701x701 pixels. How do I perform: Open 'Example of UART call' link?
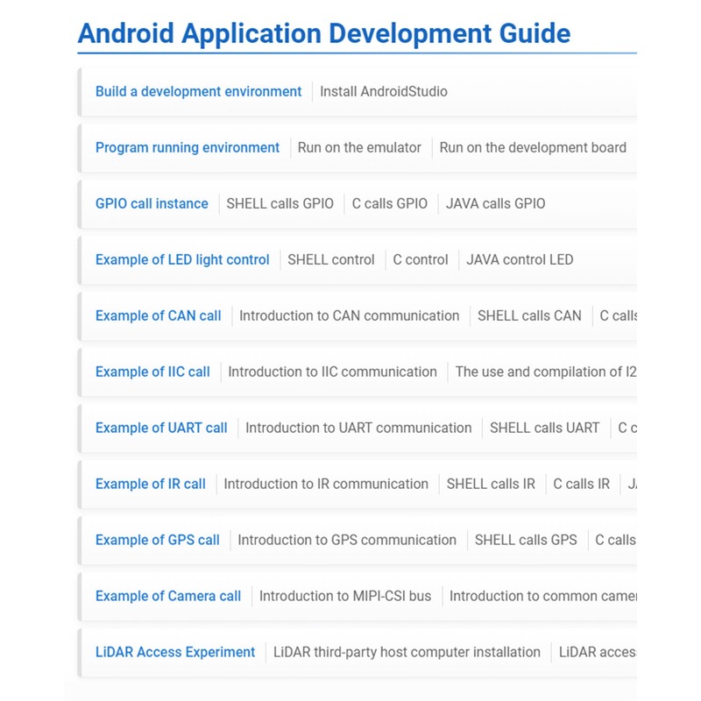(x=161, y=428)
